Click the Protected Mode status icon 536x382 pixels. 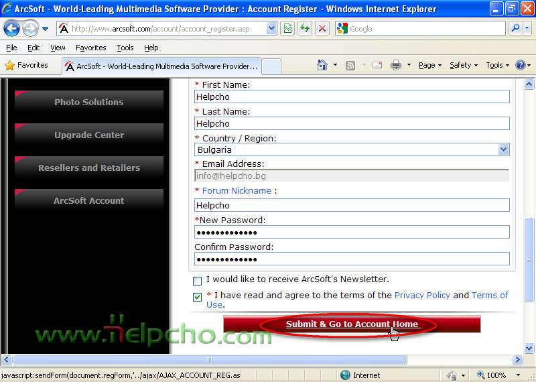[x=452, y=375]
